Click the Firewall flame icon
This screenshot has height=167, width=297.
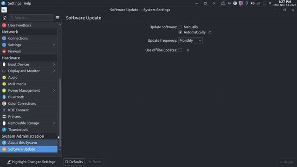pos(4,51)
